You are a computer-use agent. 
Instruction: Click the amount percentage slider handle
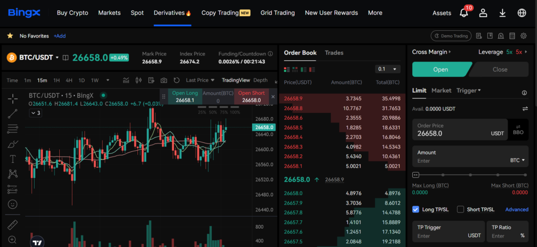click(x=416, y=175)
